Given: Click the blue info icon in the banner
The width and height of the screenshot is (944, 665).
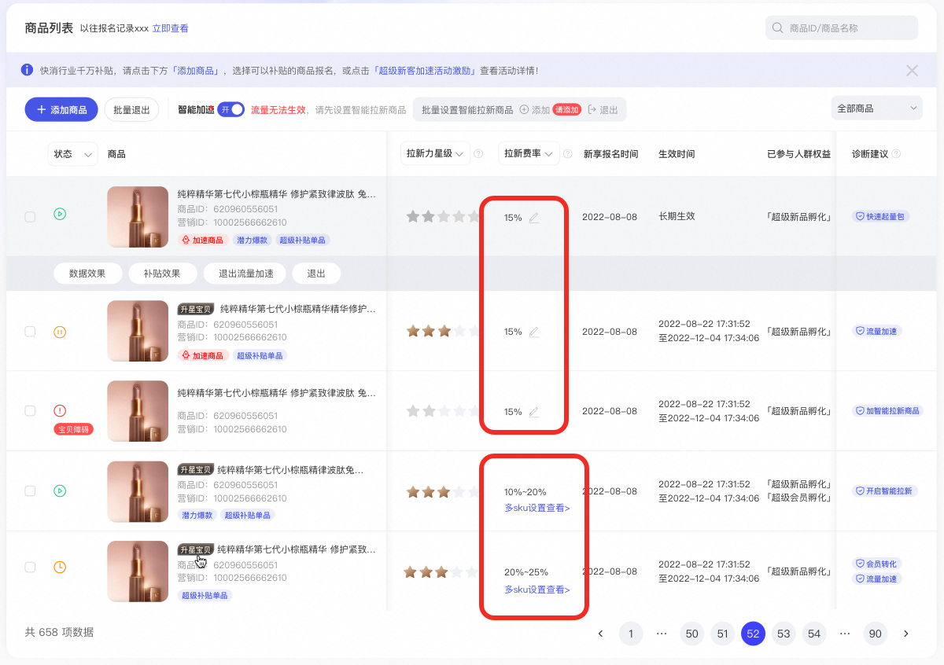Looking at the screenshot, I should tap(27, 70).
